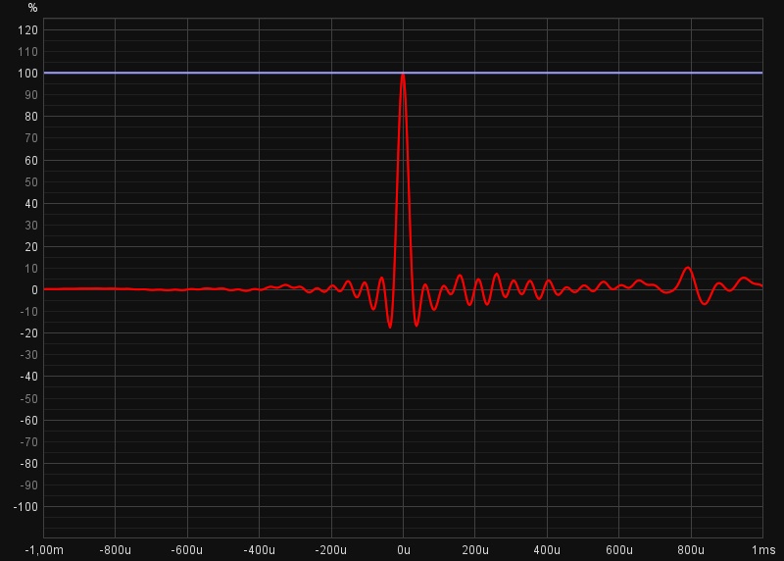Click the positive 90 y-axis label

pyautogui.click(x=31, y=95)
